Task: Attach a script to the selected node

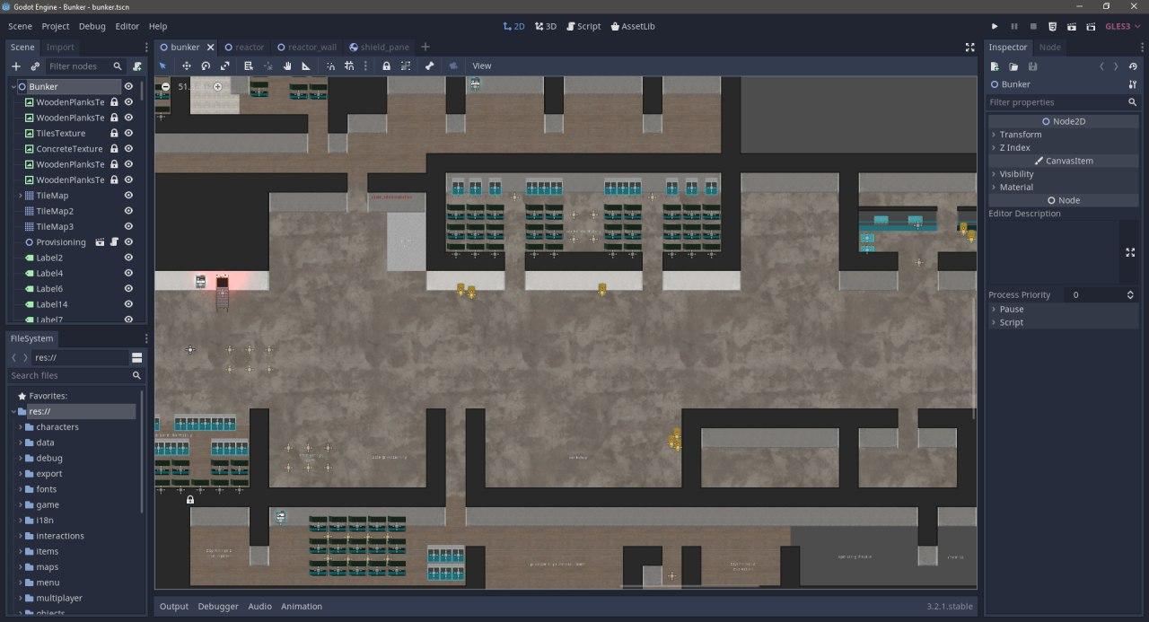Action: click(x=136, y=66)
